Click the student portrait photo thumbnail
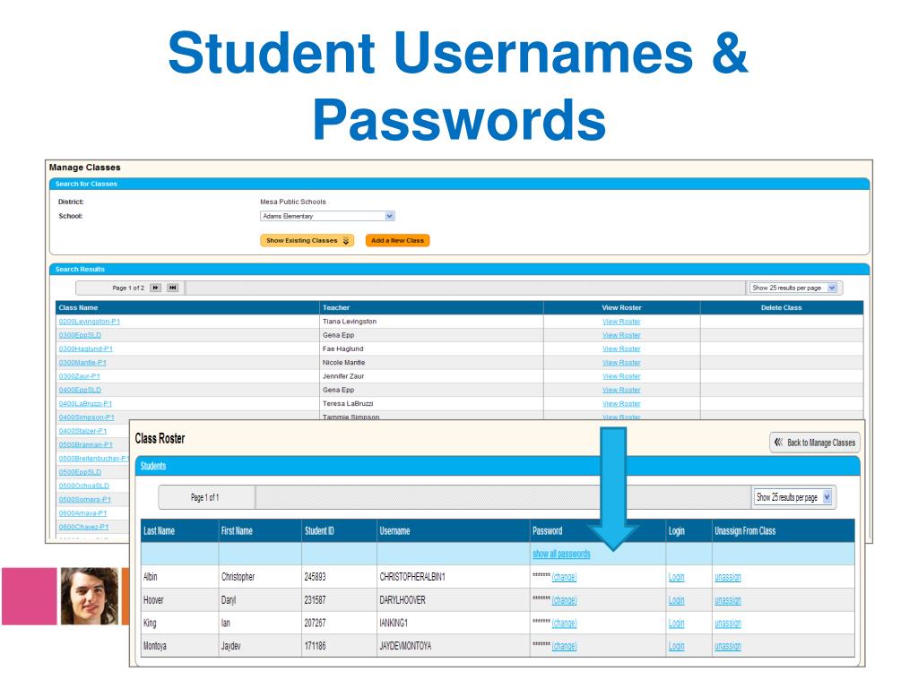Screen dimensions: 918x688 coord(89,596)
